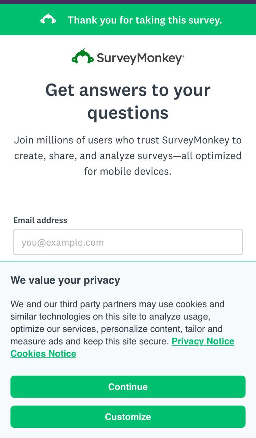Click the "Email address" field label
This screenshot has width=256, height=438.
click(x=40, y=220)
